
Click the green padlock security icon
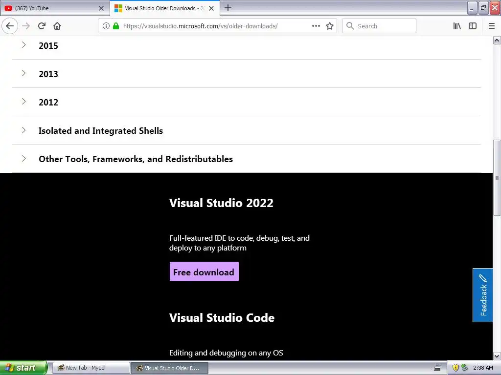tap(116, 26)
